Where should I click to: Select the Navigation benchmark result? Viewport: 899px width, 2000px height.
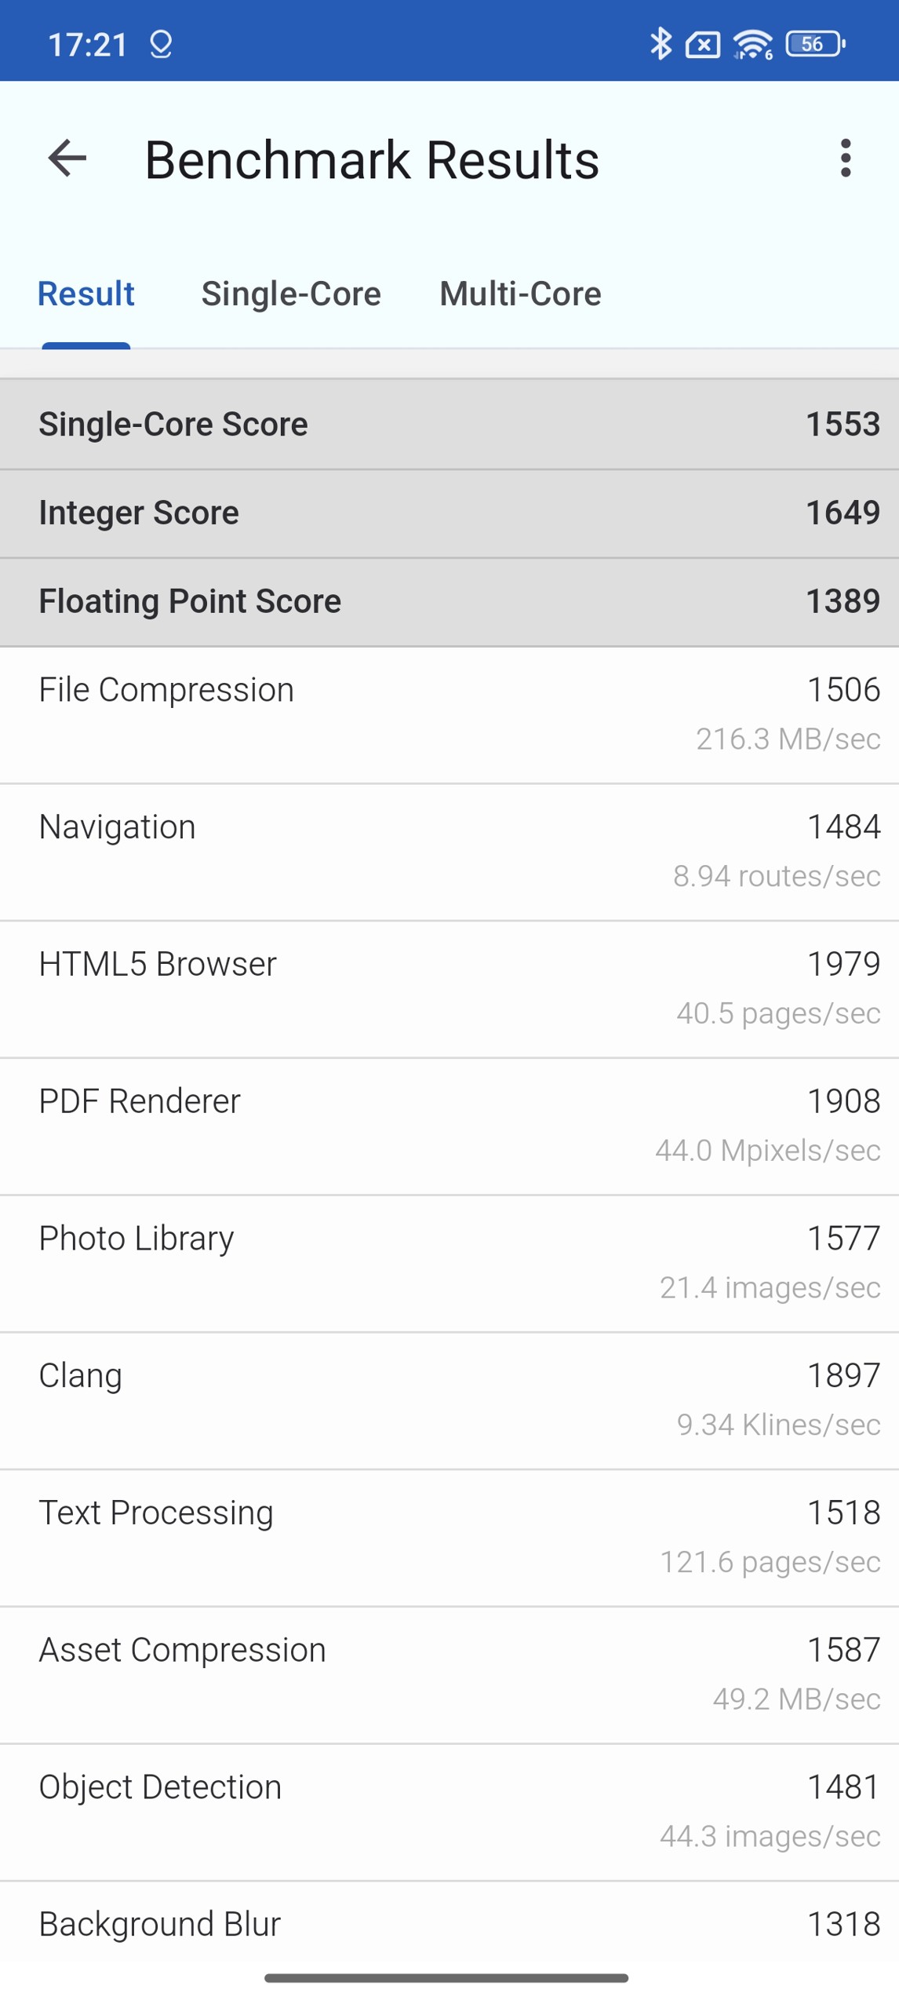coord(449,852)
